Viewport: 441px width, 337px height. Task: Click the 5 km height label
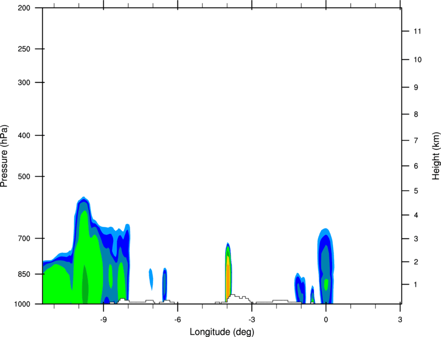[x=416, y=191]
